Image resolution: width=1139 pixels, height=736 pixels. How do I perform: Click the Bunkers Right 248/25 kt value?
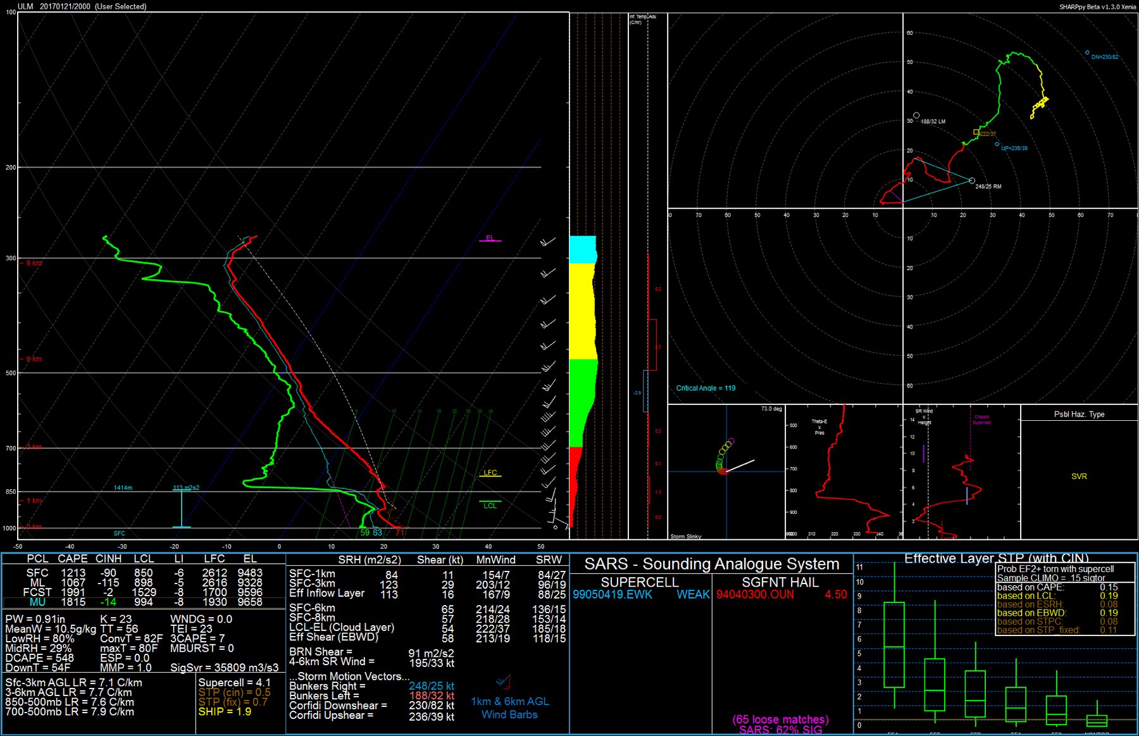click(x=432, y=686)
